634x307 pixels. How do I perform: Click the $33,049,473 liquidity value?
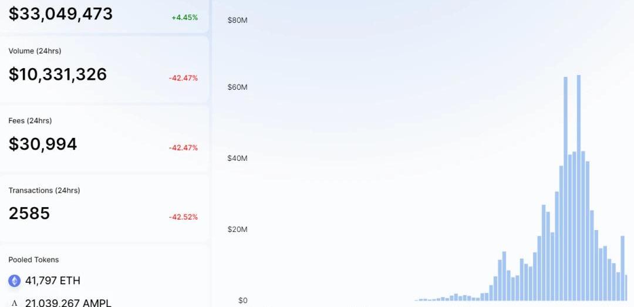coord(60,14)
